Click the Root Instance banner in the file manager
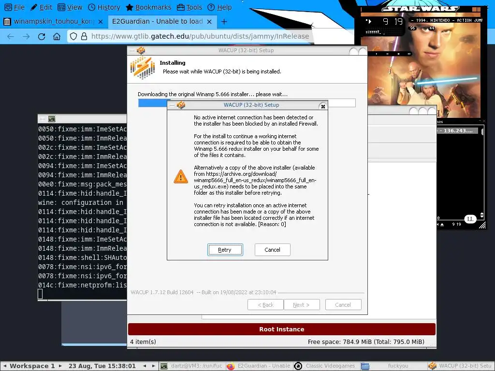 pos(282,329)
